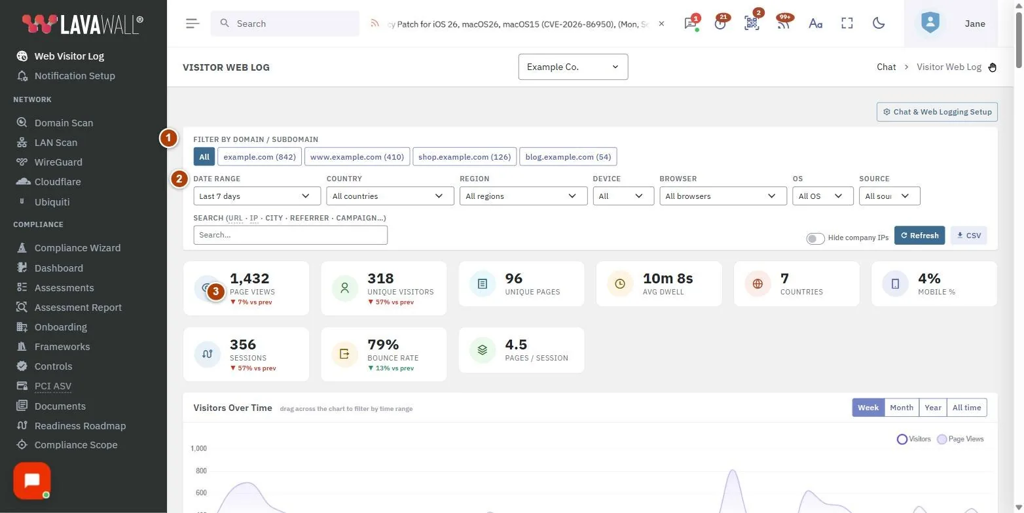Image resolution: width=1024 pixels, height=513 pixels.
Task: Open the RSS feed icon with 99+ badge
Action: click(783, 24)
